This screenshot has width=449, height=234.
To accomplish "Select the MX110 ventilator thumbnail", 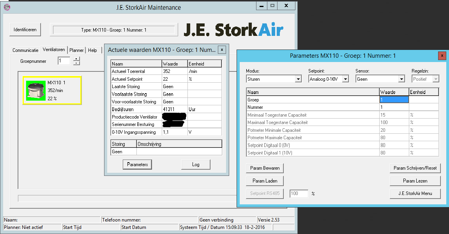I will point(52,90).
